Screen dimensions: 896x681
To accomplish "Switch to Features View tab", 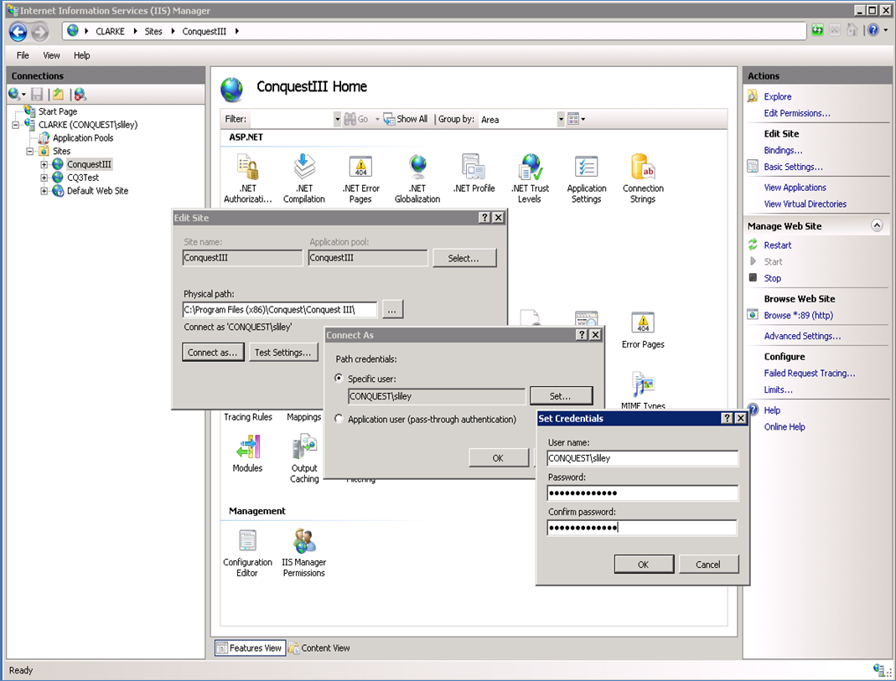I will point(250,647).
